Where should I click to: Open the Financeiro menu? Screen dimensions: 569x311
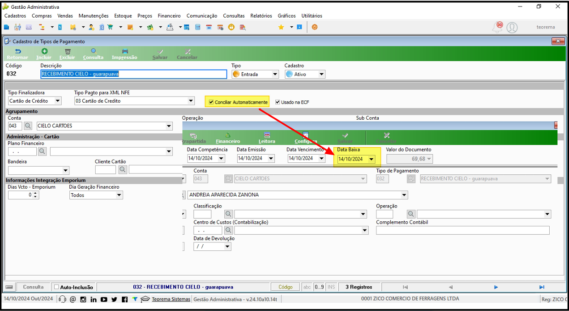click(x=169, y=16)
